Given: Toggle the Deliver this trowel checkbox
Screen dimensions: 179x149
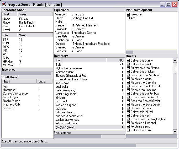Looking at the screenshot, I should (x=128, y=130).
